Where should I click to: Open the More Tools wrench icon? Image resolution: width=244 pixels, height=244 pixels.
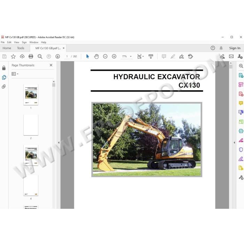coord(241,177)
